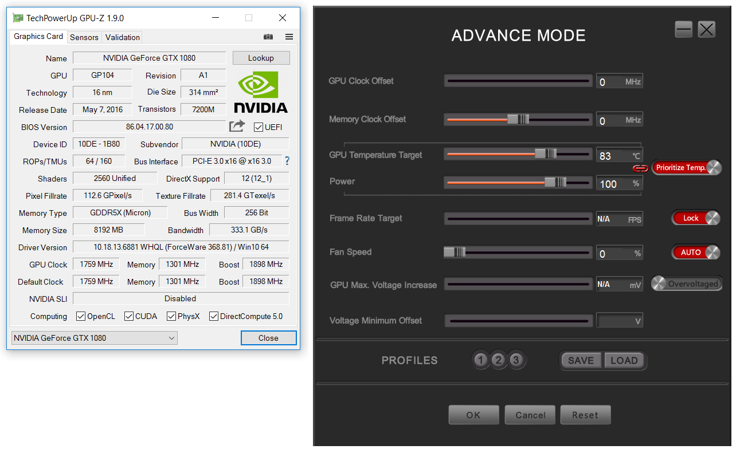Select profile slot 2
Viewport: 740px width, 457px height.
pyautogui.click(x=498, y=360)
